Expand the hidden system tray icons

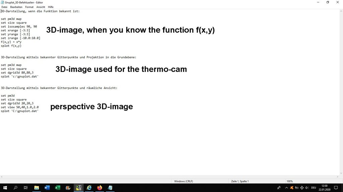point(286,188)
